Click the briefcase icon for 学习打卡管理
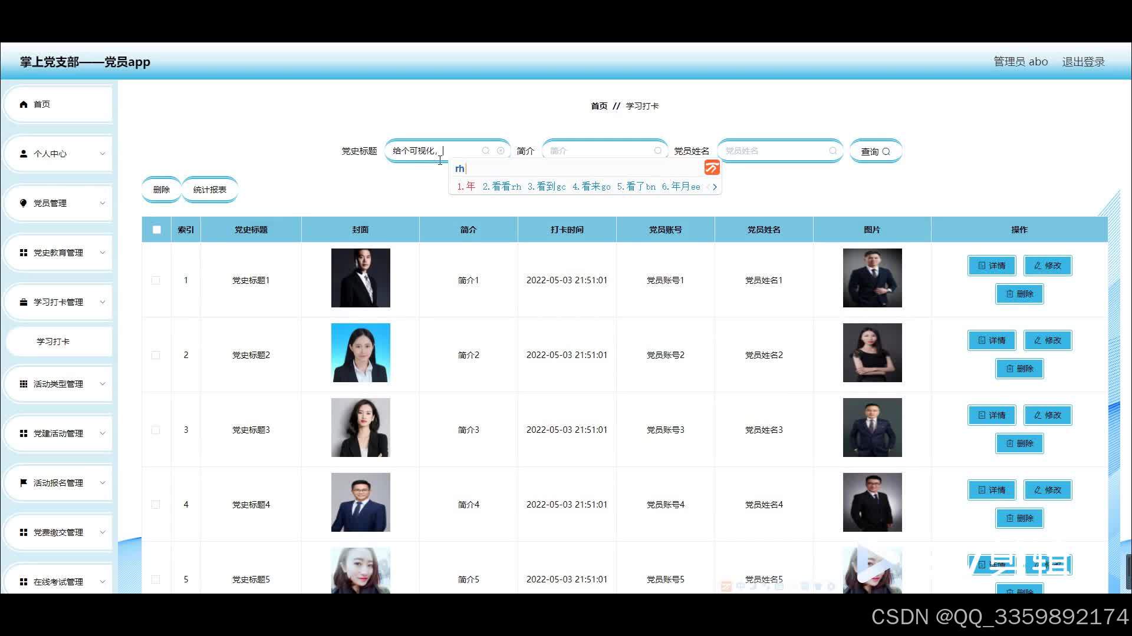1132x636 pixels. (24, 302)
